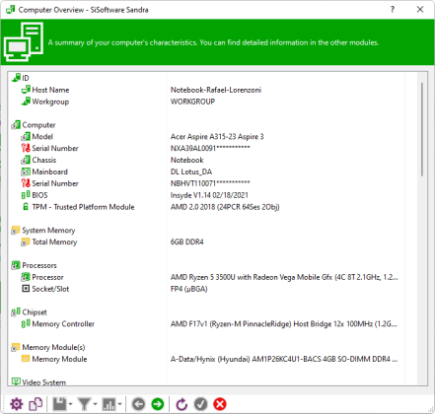Click the serial value starting NXA39AL0091
This screenshot has height=414, width=435.
coord(210,148)
